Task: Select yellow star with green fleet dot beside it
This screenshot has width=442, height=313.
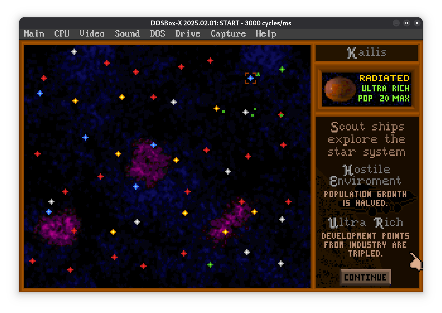Action: click(x=217, y=108)
